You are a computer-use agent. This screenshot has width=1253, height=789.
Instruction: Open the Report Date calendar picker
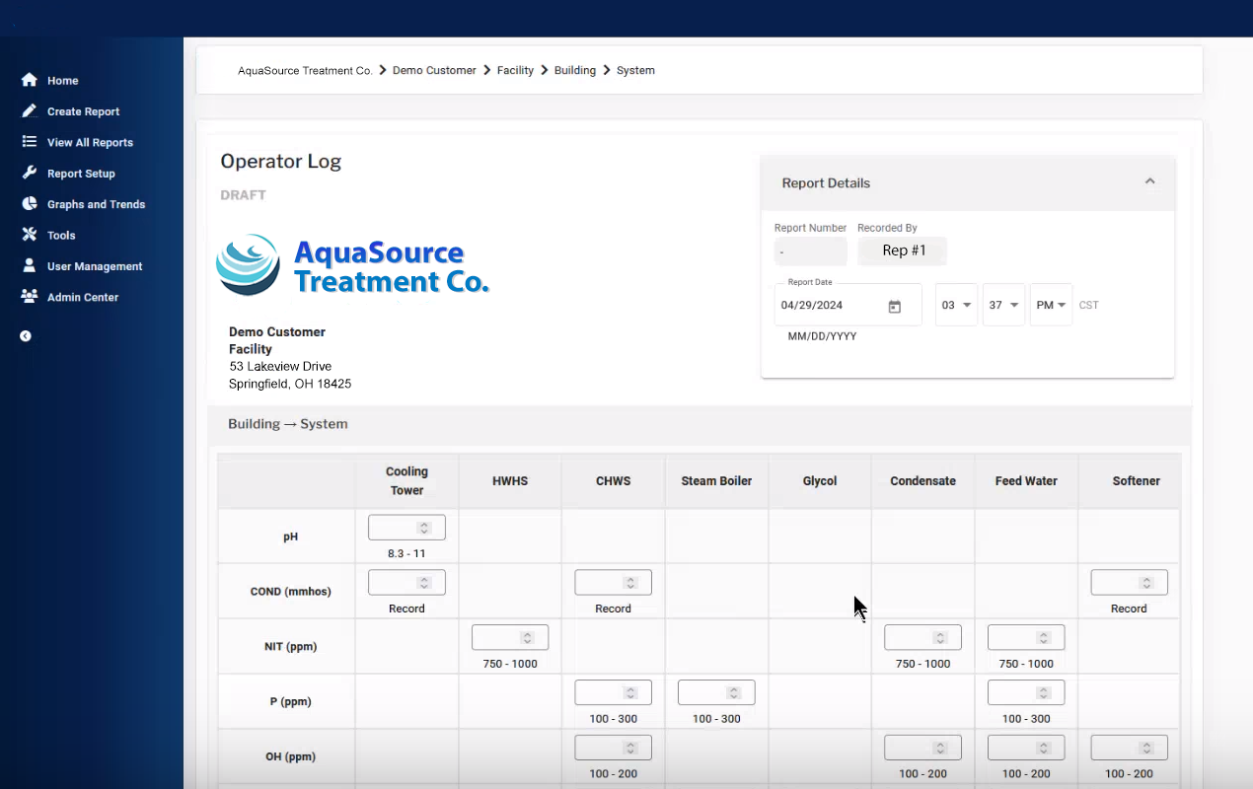tap(894, 306)
